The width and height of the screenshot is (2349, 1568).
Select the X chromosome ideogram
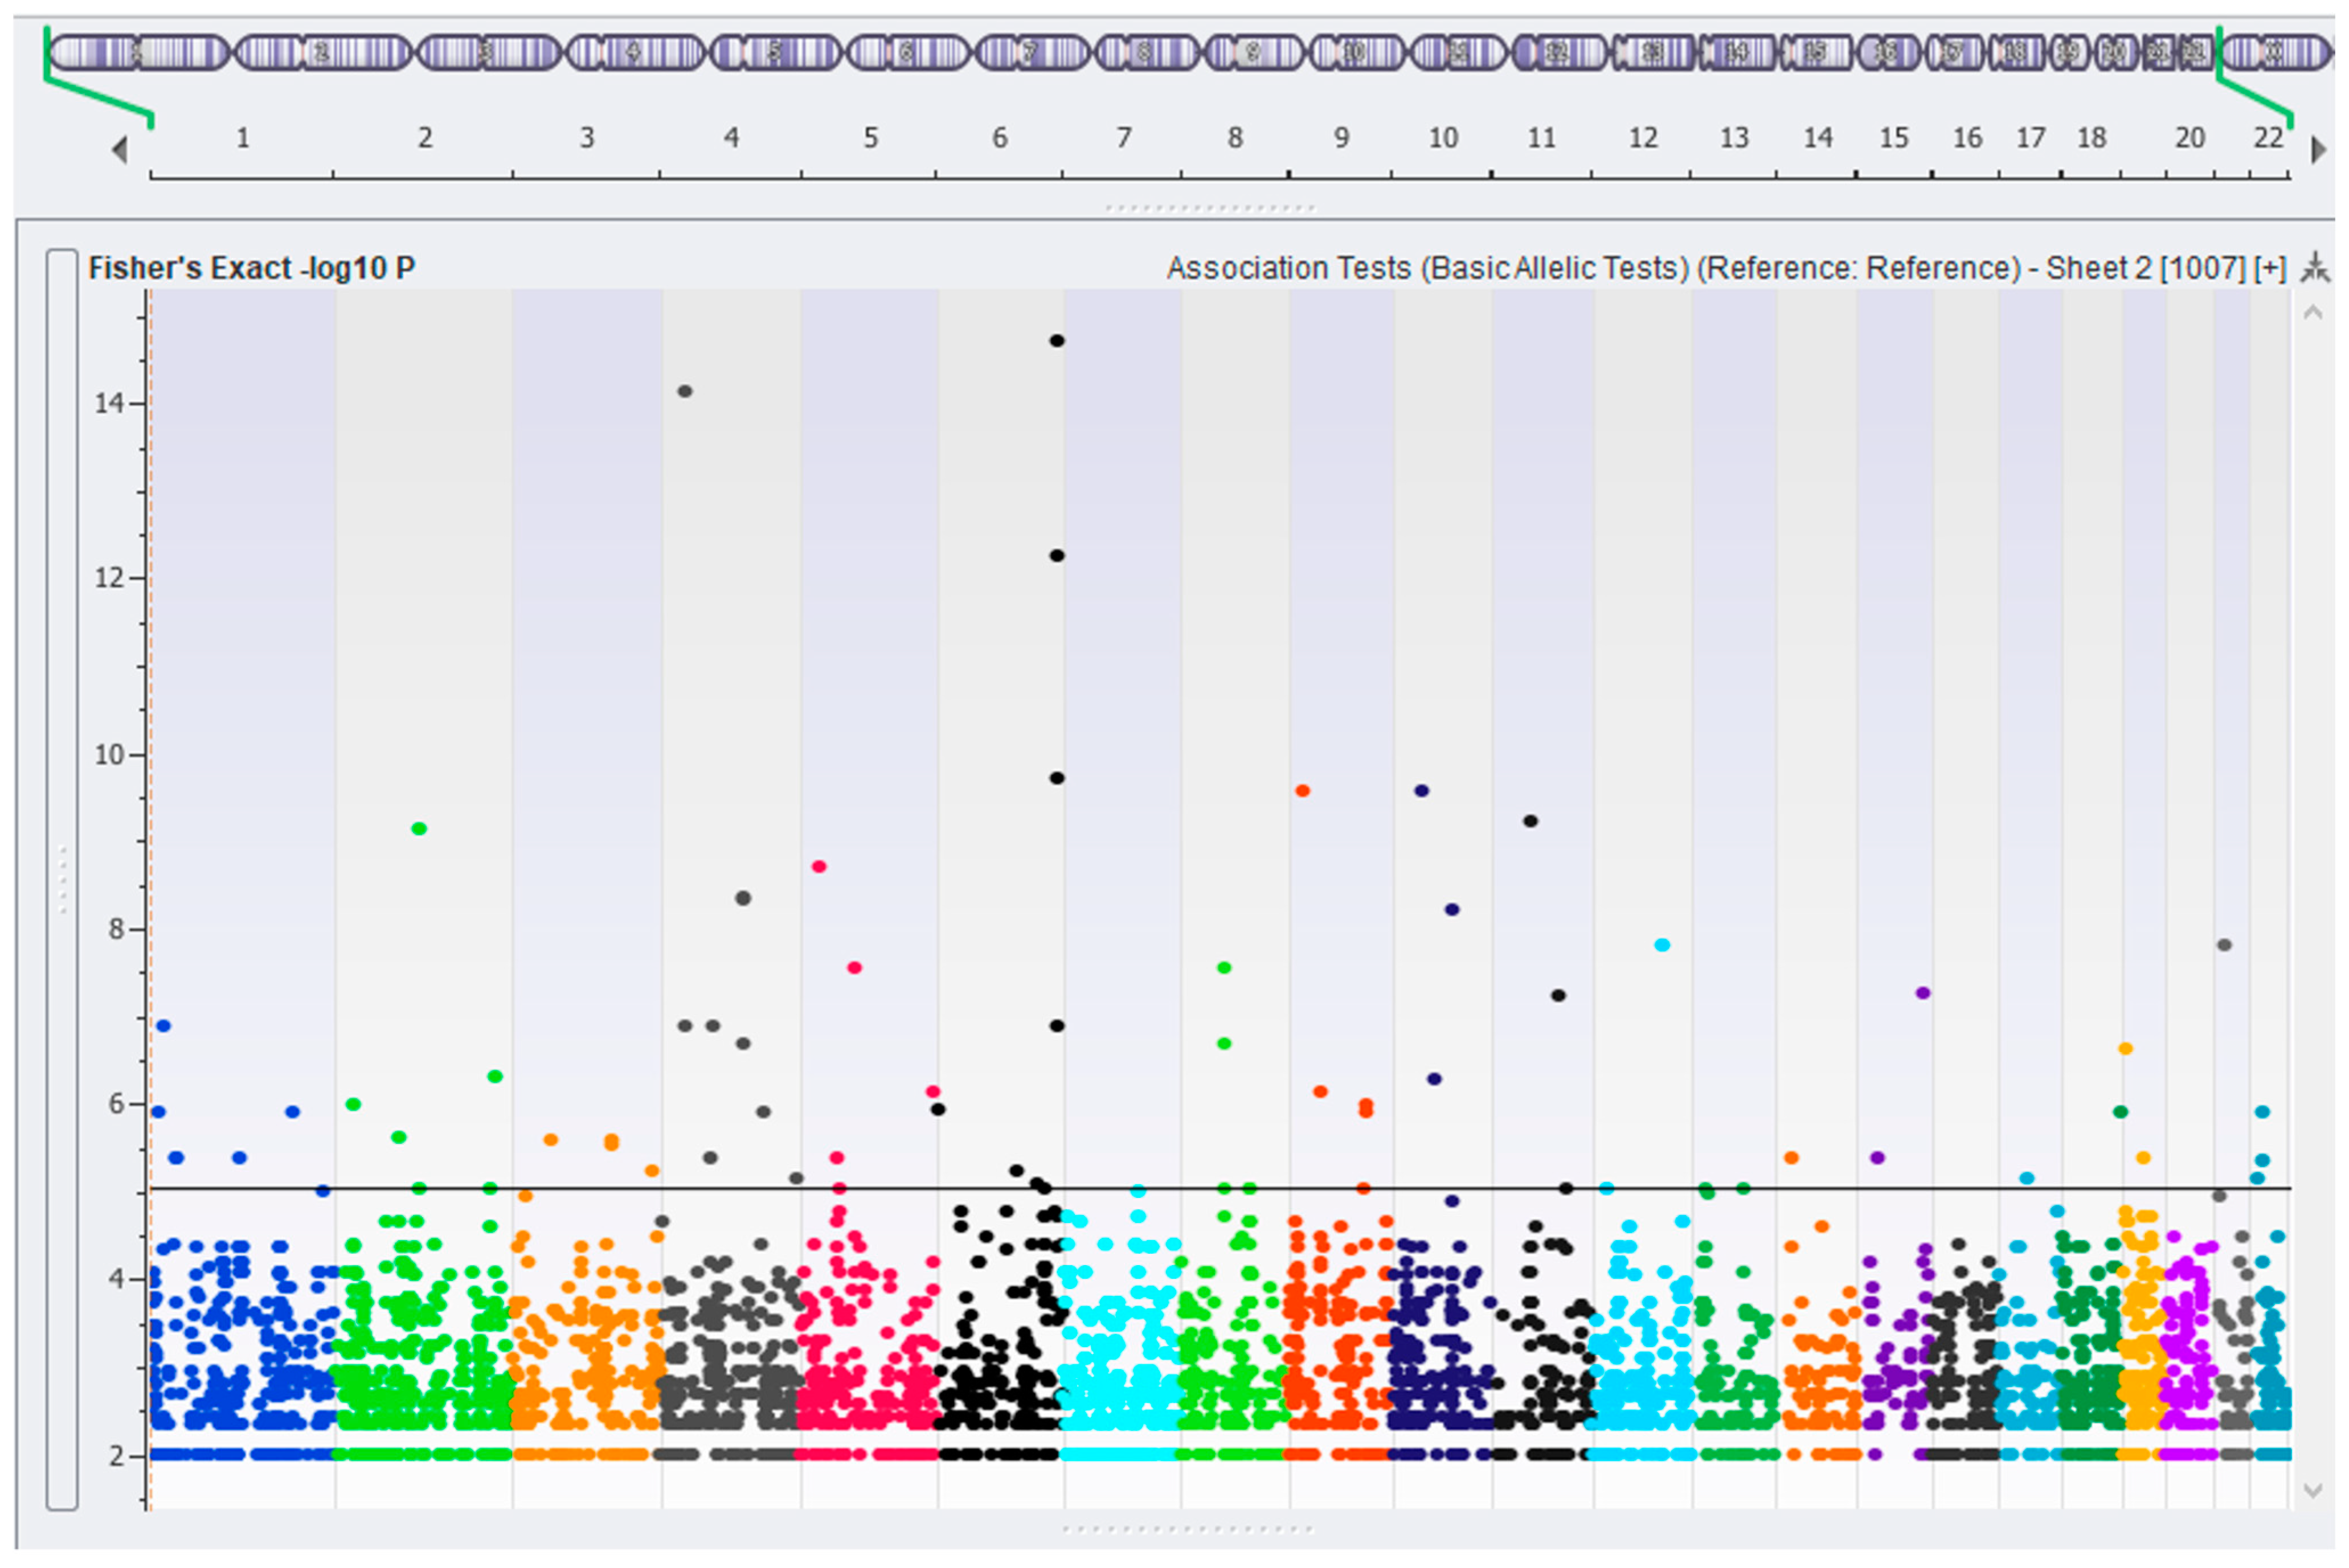(x=2275, y=52)
